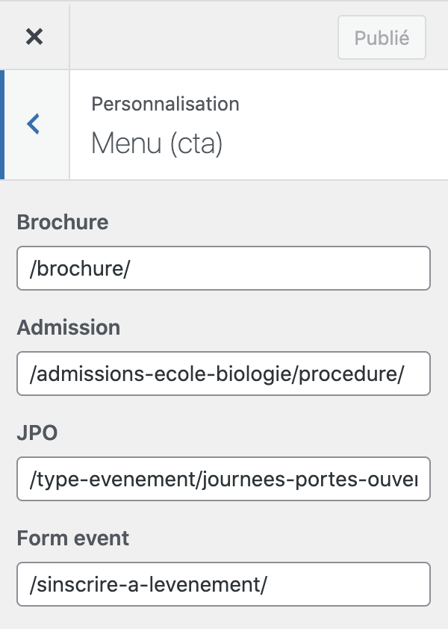Image resolution: width=448 pixels, height=629 pixels.
Task: Click the /brochure/ text value
Action: coord(80,268)
